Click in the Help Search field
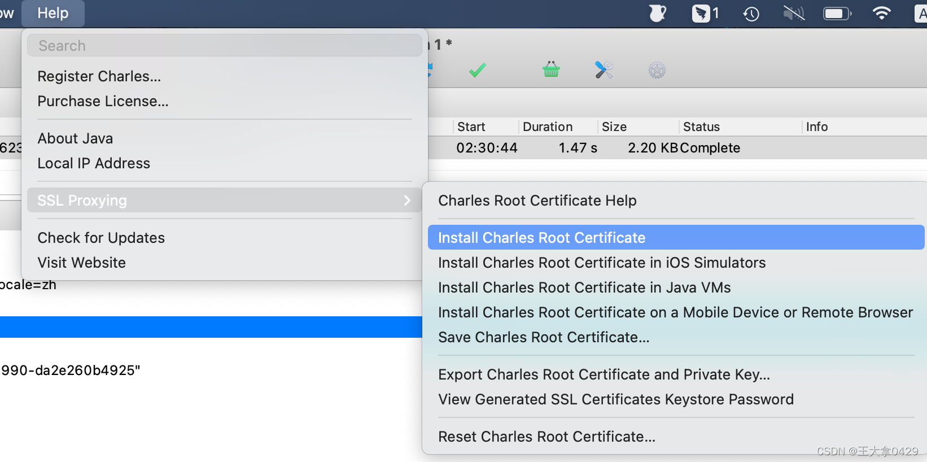The width and height of the screenshot is (927, 462). click(225, 45)
